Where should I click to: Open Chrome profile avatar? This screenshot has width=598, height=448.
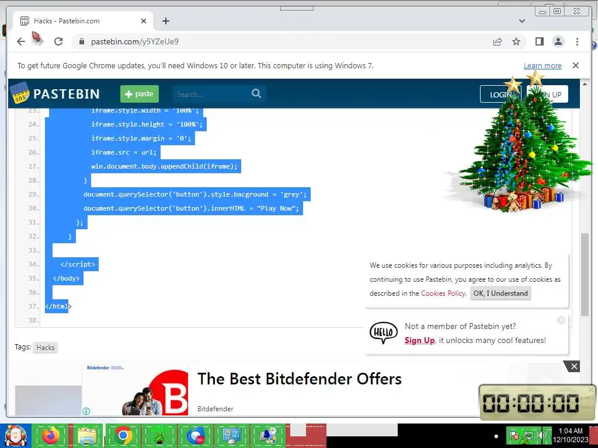click(x=558, y=41)
